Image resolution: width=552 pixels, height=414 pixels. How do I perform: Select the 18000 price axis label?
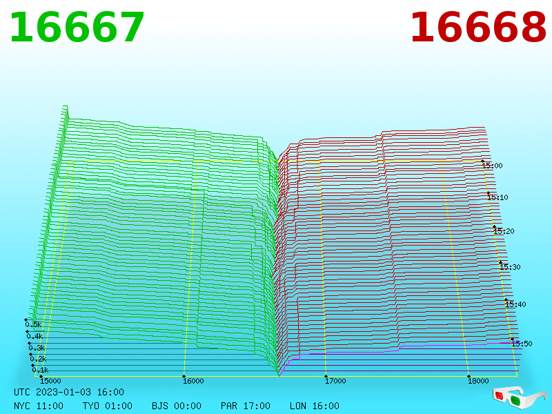click(x=478, y=381)
